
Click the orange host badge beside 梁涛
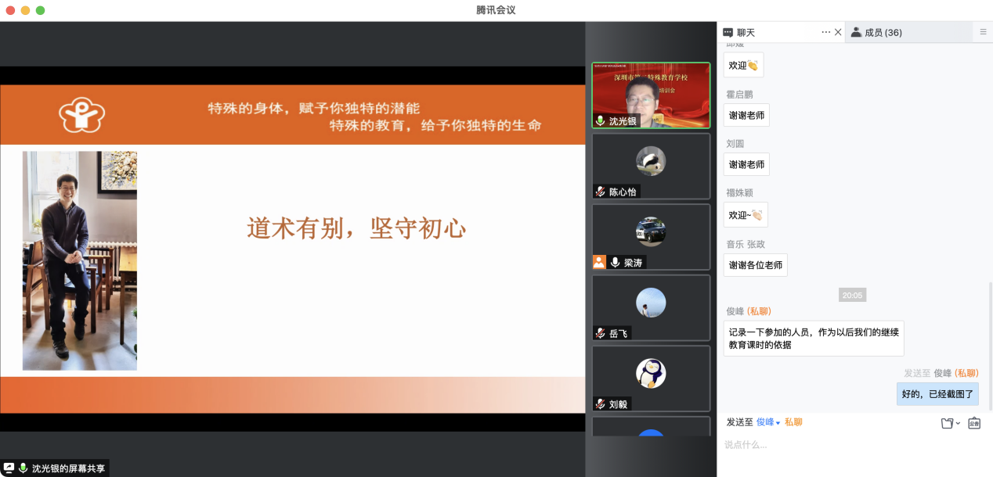click(599, 263)
